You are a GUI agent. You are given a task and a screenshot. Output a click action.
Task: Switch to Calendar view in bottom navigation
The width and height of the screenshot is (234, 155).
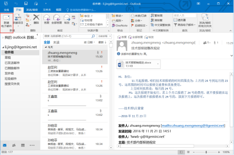pos(23,145)
